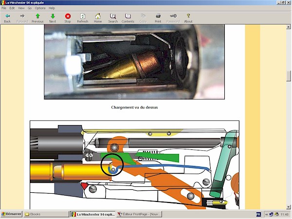This screenshot has width=292, height=219.
Task: Open the Home page
Action: point(98,18)
